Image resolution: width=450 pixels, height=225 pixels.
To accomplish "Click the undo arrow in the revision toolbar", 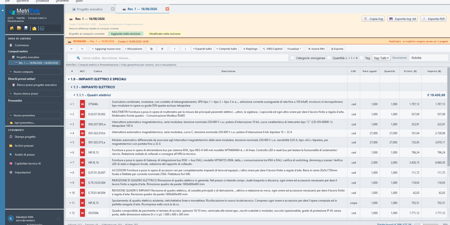I will pyautogui.click(x=71, y=49).
